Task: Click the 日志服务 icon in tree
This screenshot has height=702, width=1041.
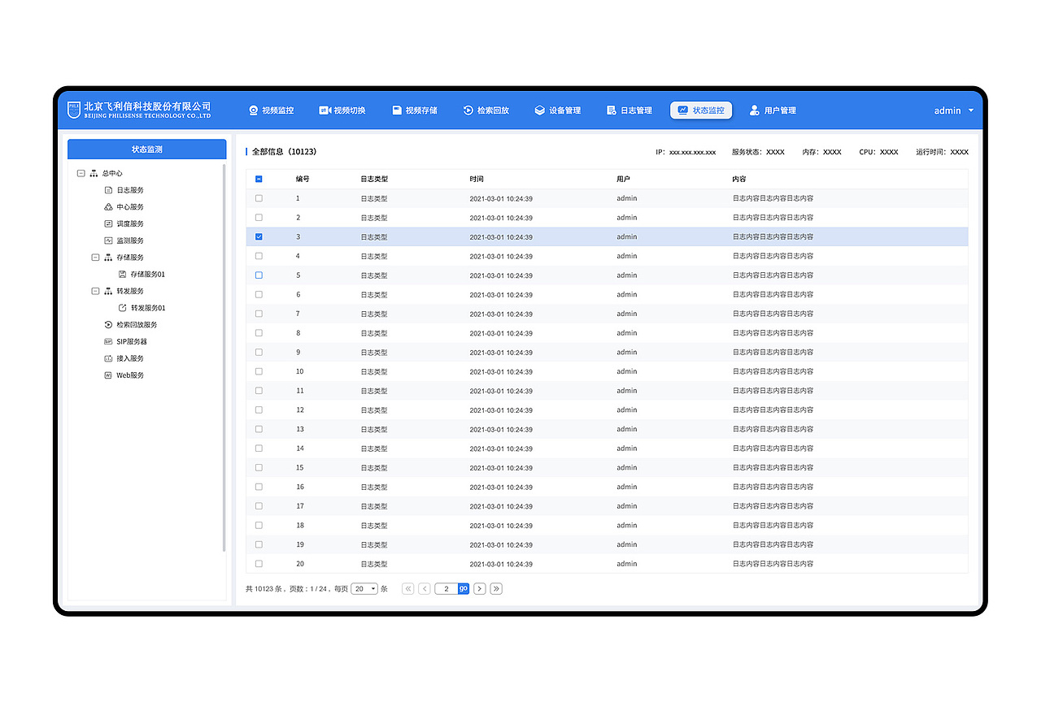Action: pos(108,190)
